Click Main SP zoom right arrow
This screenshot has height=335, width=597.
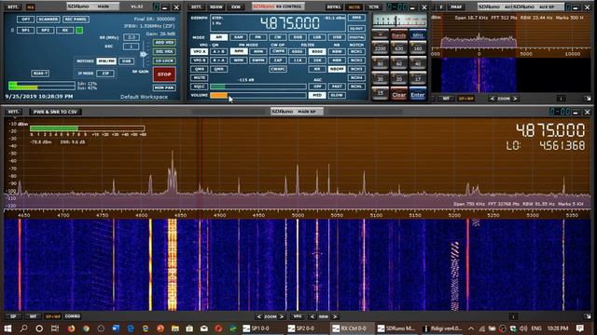tap(282, 316)
